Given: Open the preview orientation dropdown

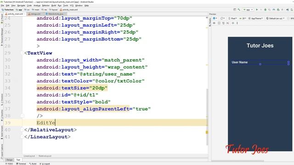Looking at the screenshot, I should tap(222, 18).
